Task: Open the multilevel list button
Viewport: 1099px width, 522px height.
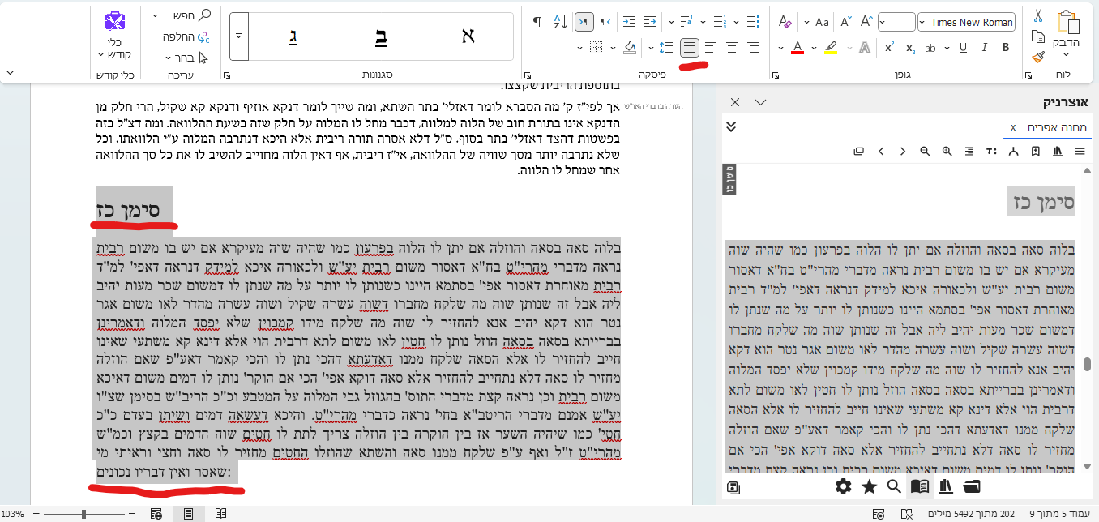Action: point(686,22)
